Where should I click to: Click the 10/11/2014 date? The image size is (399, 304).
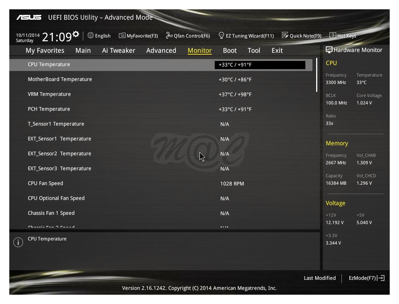(x=28, y=35)
